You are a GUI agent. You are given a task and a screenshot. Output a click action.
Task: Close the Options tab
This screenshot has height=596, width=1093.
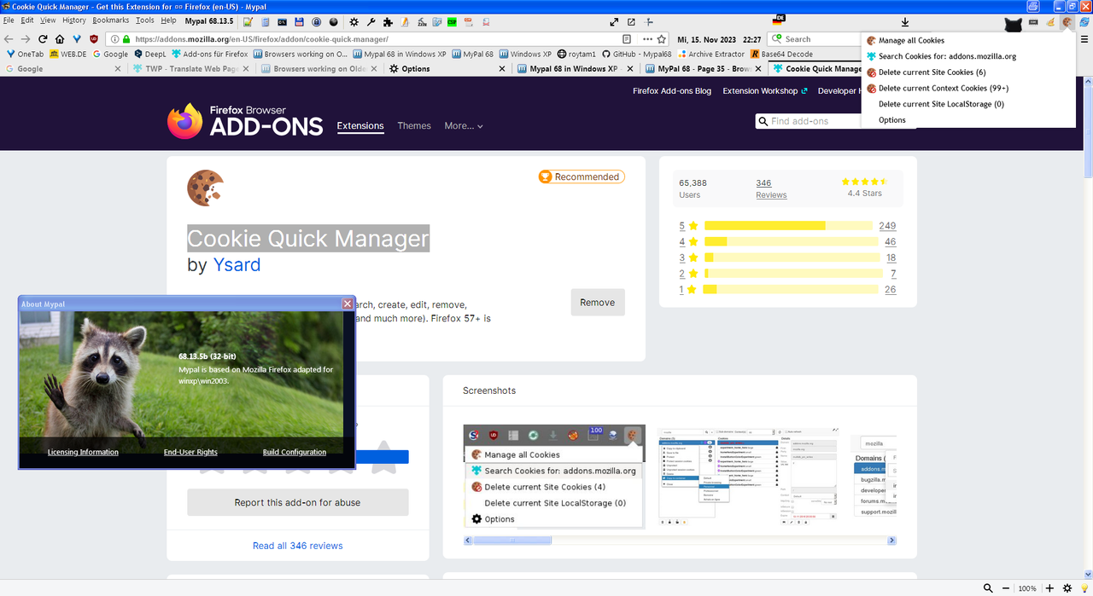coord(502,69)
